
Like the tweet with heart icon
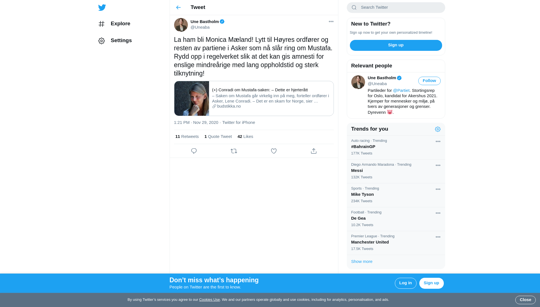pyautogui.click(x=274, y=151)
